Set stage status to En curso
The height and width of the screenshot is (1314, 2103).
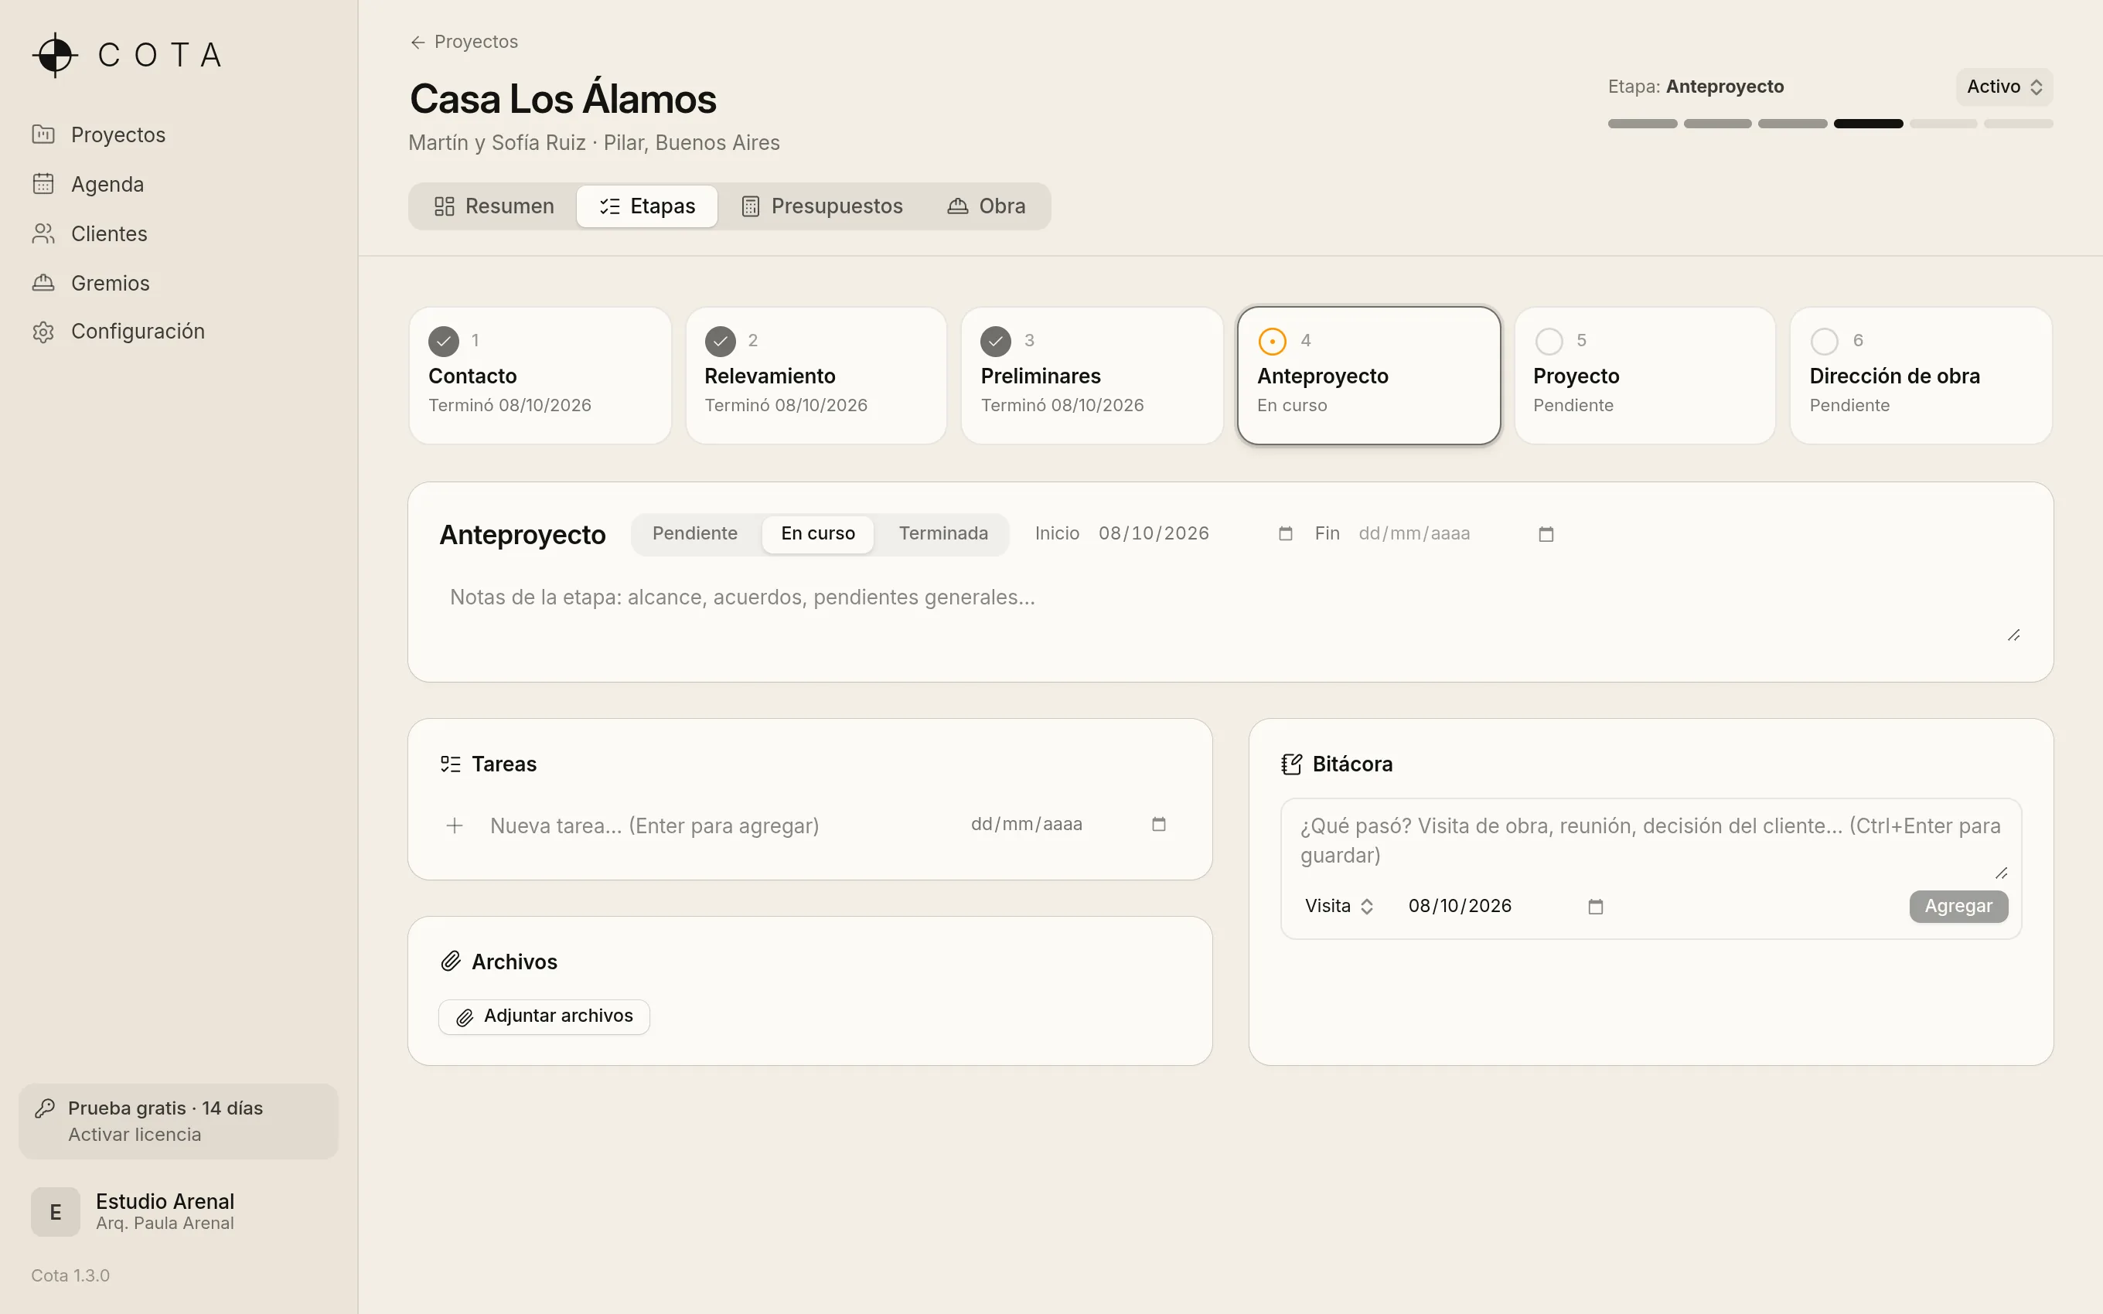[818, 533]
